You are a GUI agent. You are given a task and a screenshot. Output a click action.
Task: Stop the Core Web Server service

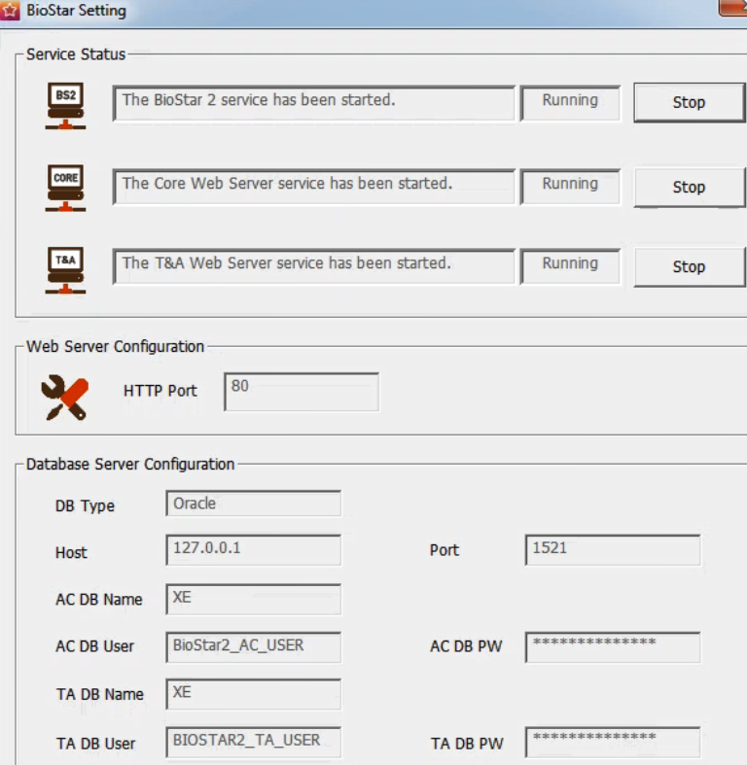coord(689,188)
